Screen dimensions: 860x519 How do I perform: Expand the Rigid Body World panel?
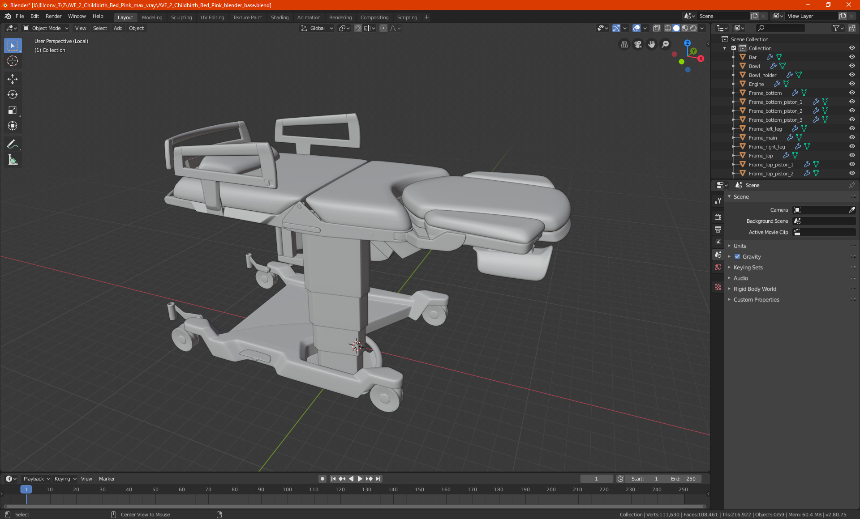click(x=755, y=289)
